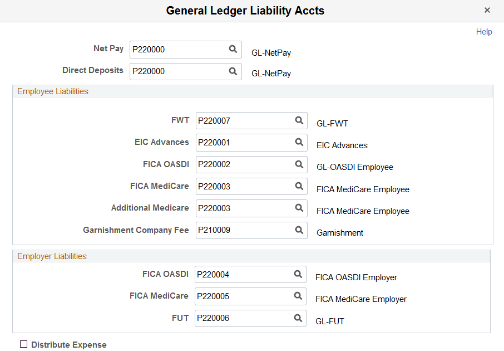Screen dimensions: 504x351
Task: Open the FUT account lookup
Action: click(299, 318)
